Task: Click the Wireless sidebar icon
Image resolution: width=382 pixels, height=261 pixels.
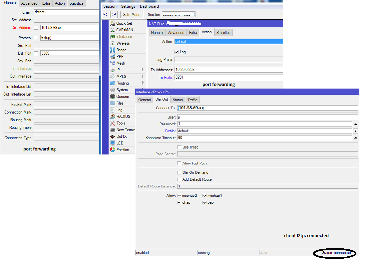Action: [112, 43]
